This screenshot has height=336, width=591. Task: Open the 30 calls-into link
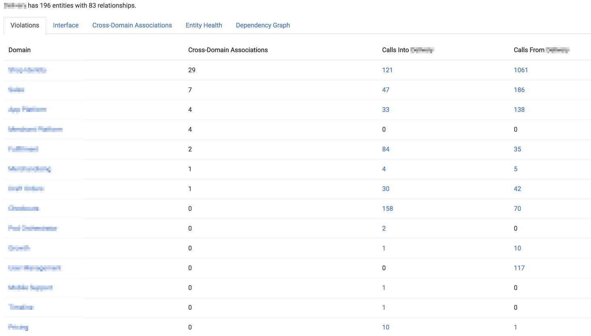coord(386,189)
